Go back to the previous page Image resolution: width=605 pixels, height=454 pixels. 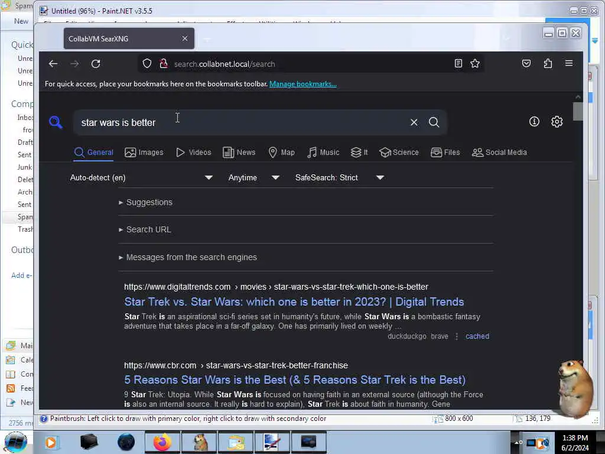(x=53, y=64)
